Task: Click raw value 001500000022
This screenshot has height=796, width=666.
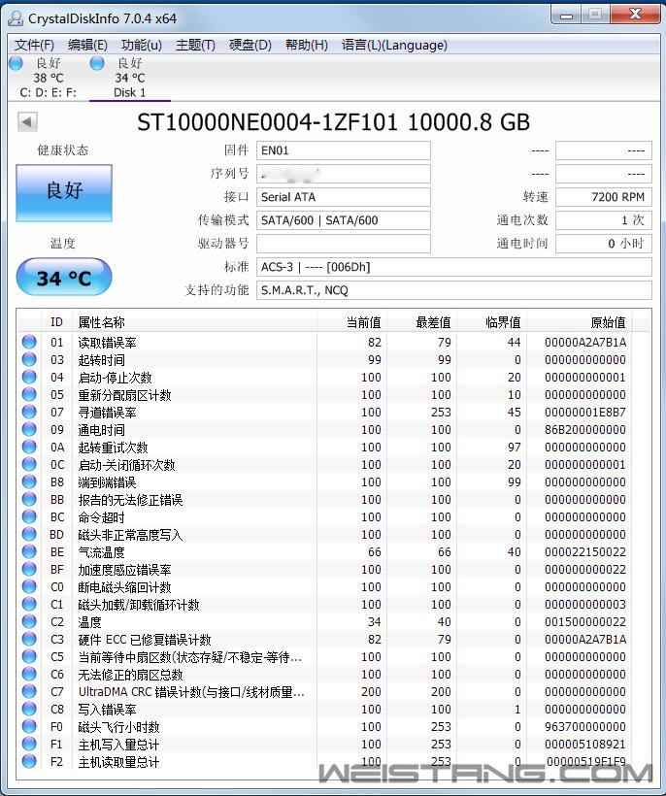Action: point(585,622)
